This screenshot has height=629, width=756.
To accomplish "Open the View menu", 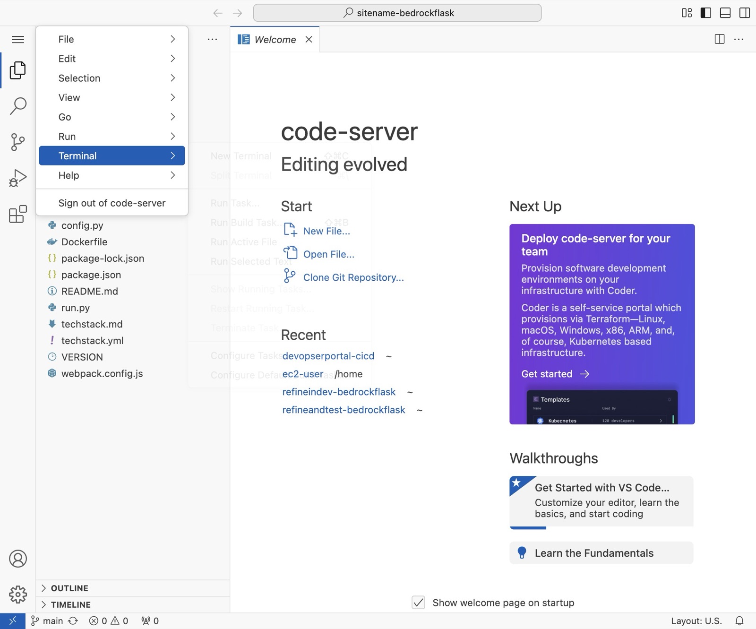I will click(x=112, y=97).
